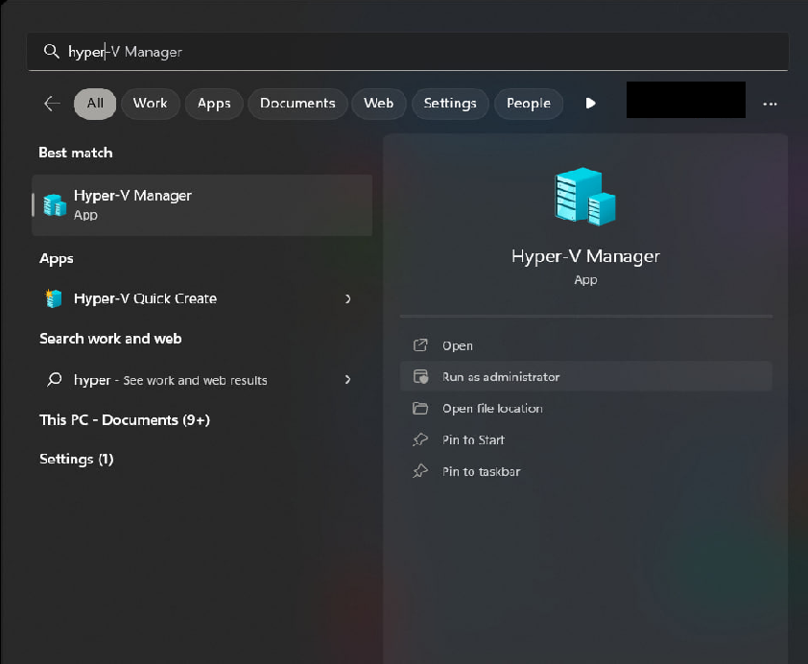The height and width of the screenshot is (664, 808).
Task: Switch to the People filter tab
Action: (528, 104)
